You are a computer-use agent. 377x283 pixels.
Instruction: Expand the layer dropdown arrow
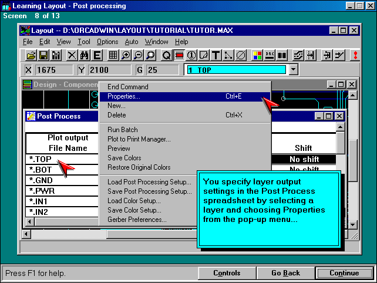(294, 70)
